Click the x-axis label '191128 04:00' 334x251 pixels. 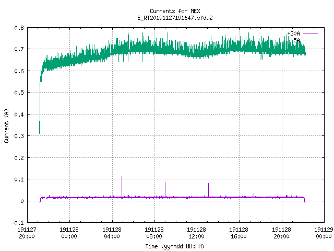tap(112, 233)
